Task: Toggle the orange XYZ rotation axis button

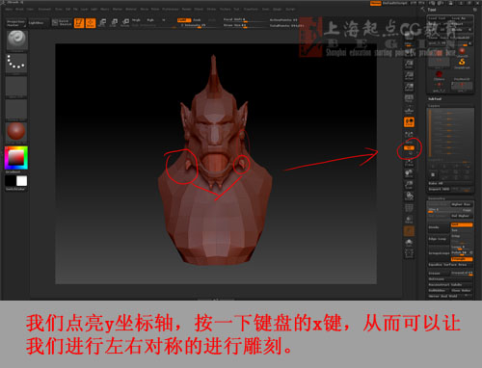Action: [409, 147]
